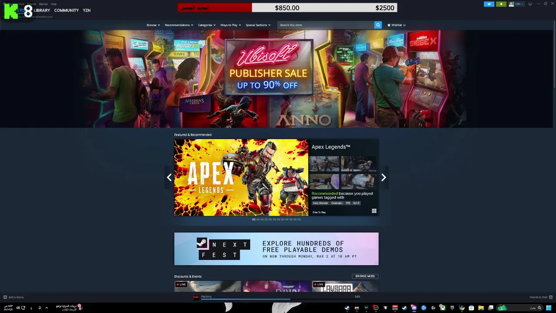Click the taskbar microphone icon
Image resolution: width=556 pixels, height=313 pixels.
point(40,308)
